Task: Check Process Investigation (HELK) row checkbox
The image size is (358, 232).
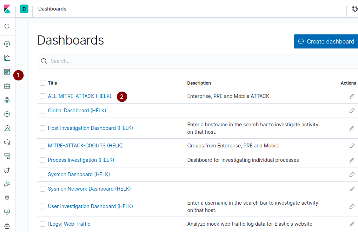Action: 42,160
